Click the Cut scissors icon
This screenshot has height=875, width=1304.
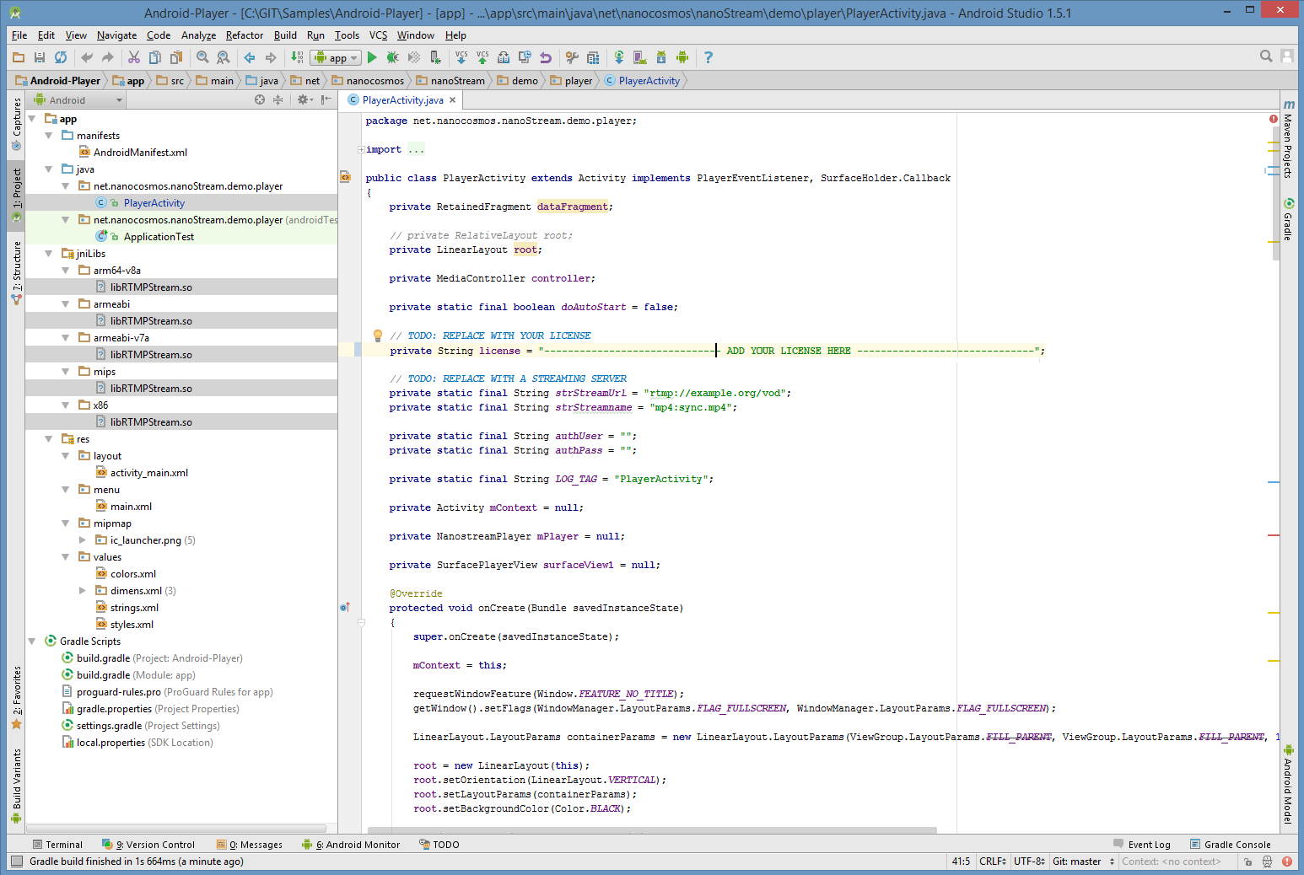pyautogui.click(x=133, y=57)
